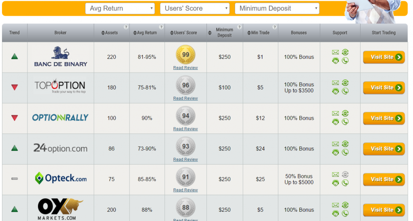This screenshot has height=221, width=413.
Task: Click the OptionRally broker logo
Action: click(x=60, y=117)
